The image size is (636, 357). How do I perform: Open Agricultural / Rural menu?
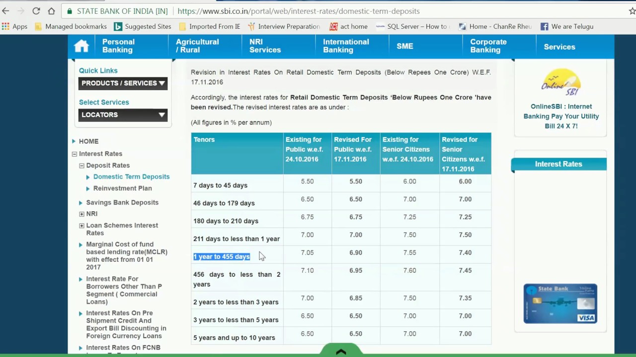197,46
